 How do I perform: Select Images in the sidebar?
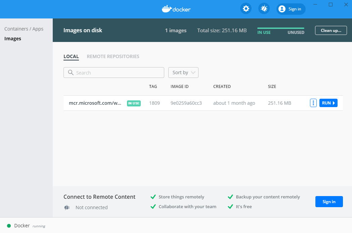[13, 39]
